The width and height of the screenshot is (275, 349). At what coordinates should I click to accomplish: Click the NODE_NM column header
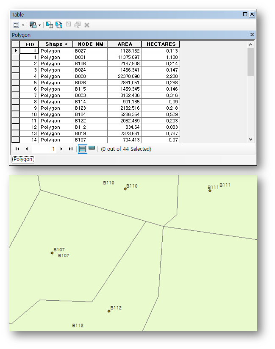coord(90,44)
